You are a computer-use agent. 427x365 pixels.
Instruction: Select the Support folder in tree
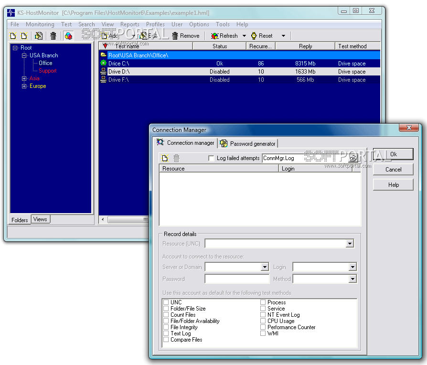point(47,71)
